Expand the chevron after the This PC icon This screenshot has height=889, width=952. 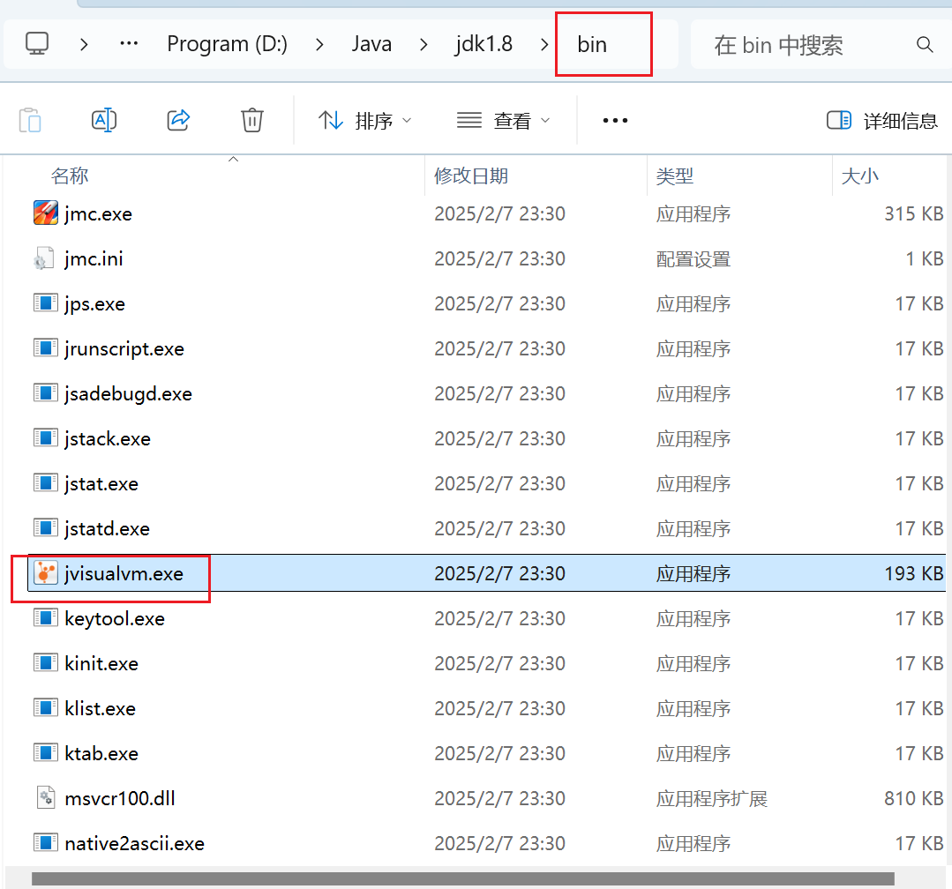tap(85, 44)
